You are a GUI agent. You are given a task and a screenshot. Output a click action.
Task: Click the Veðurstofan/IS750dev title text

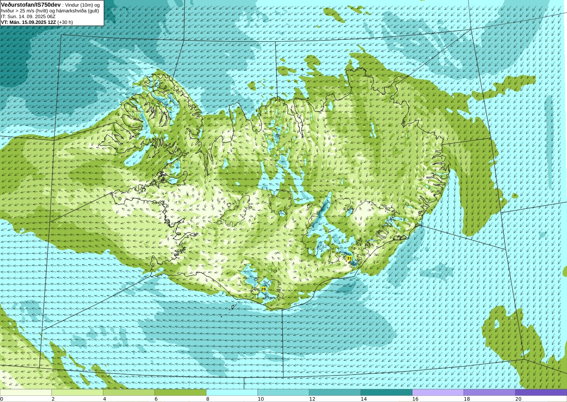pyautogui.click(x=31, y=4)
